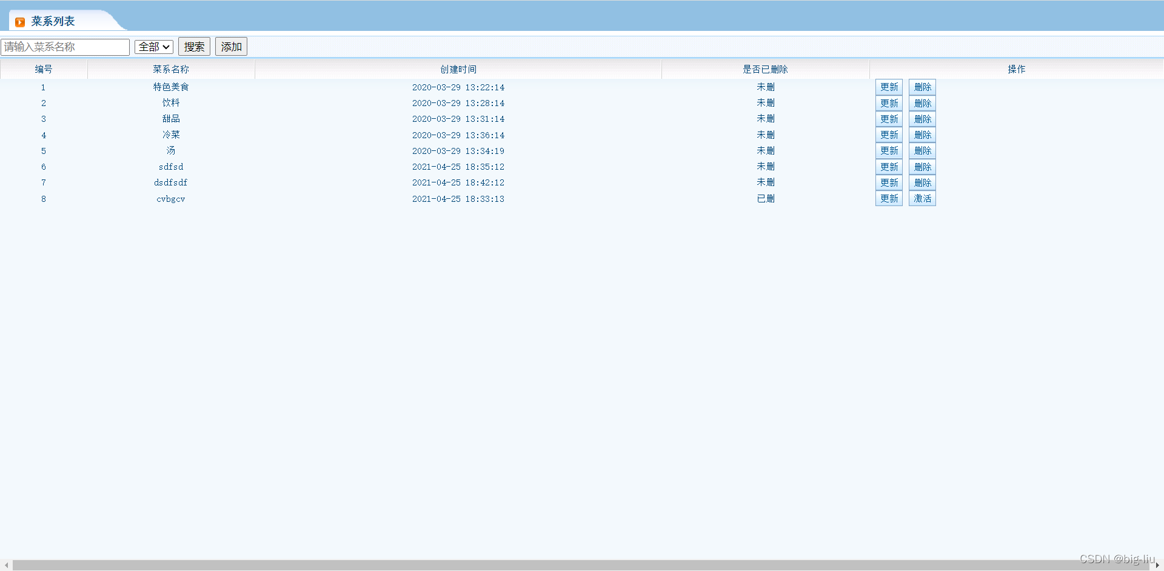Image resolution: width=1164 pixels, height=571 pixels.
Task: Click 删除 for the sdfsd row
Action: [x=922, y=167]
